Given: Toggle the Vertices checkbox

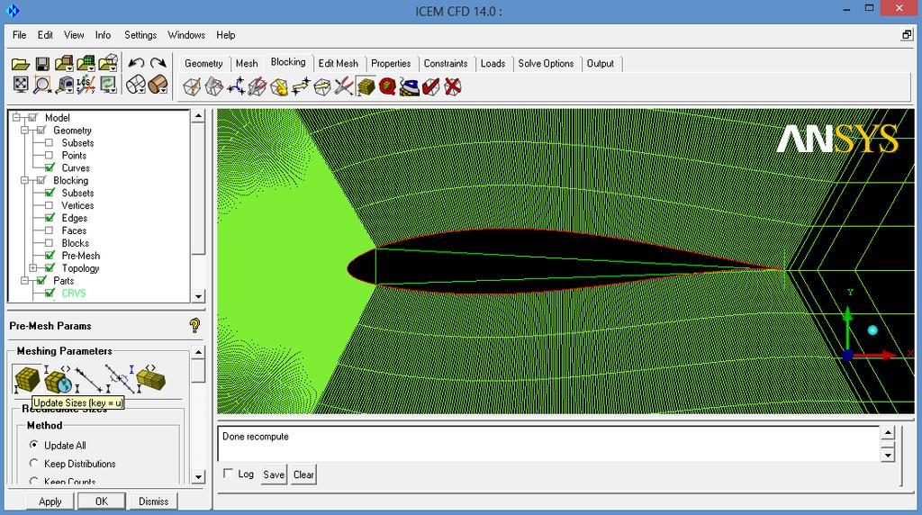Looking at the screenshot, I should point(49,205).
